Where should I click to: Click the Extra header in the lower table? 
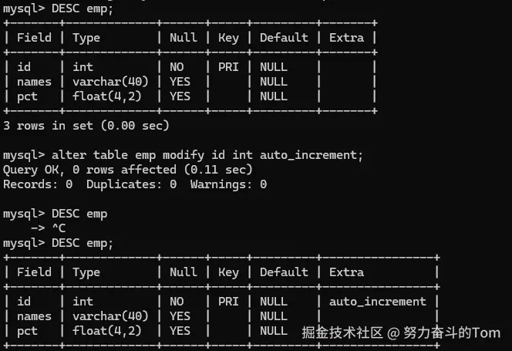(x=346, y=272)
